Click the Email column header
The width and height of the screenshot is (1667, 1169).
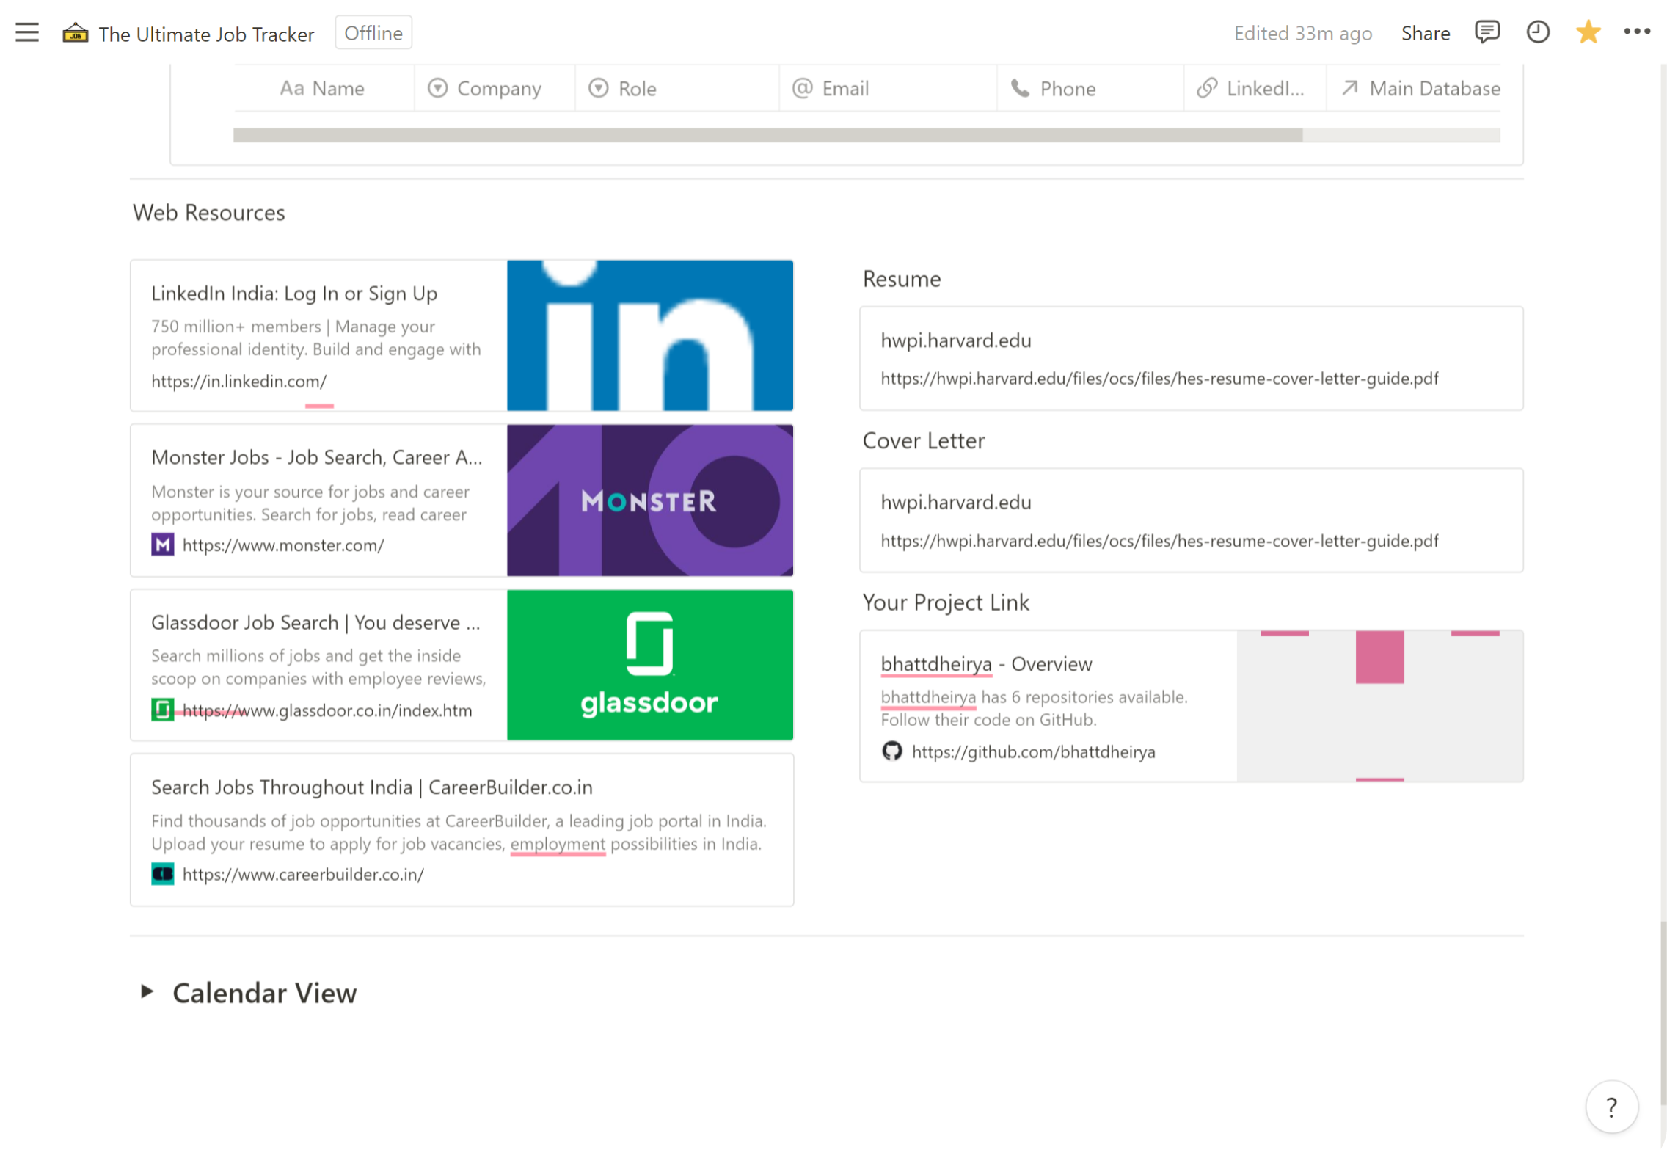[x=888, y=88]
